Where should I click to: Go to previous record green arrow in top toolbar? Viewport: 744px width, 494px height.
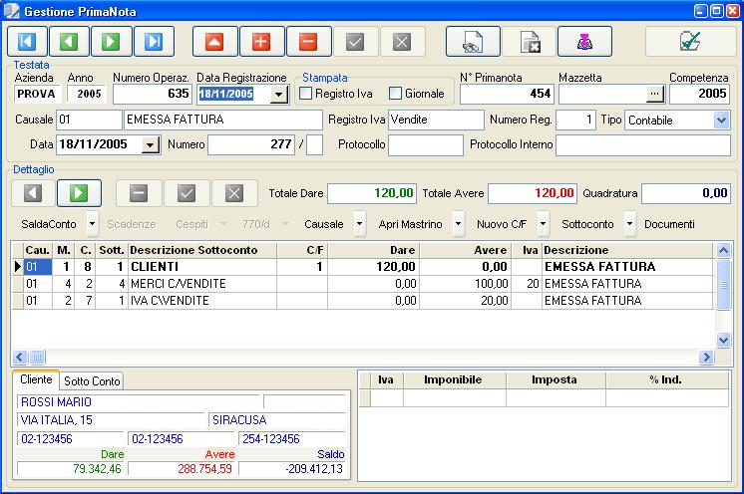click(69, 42)
